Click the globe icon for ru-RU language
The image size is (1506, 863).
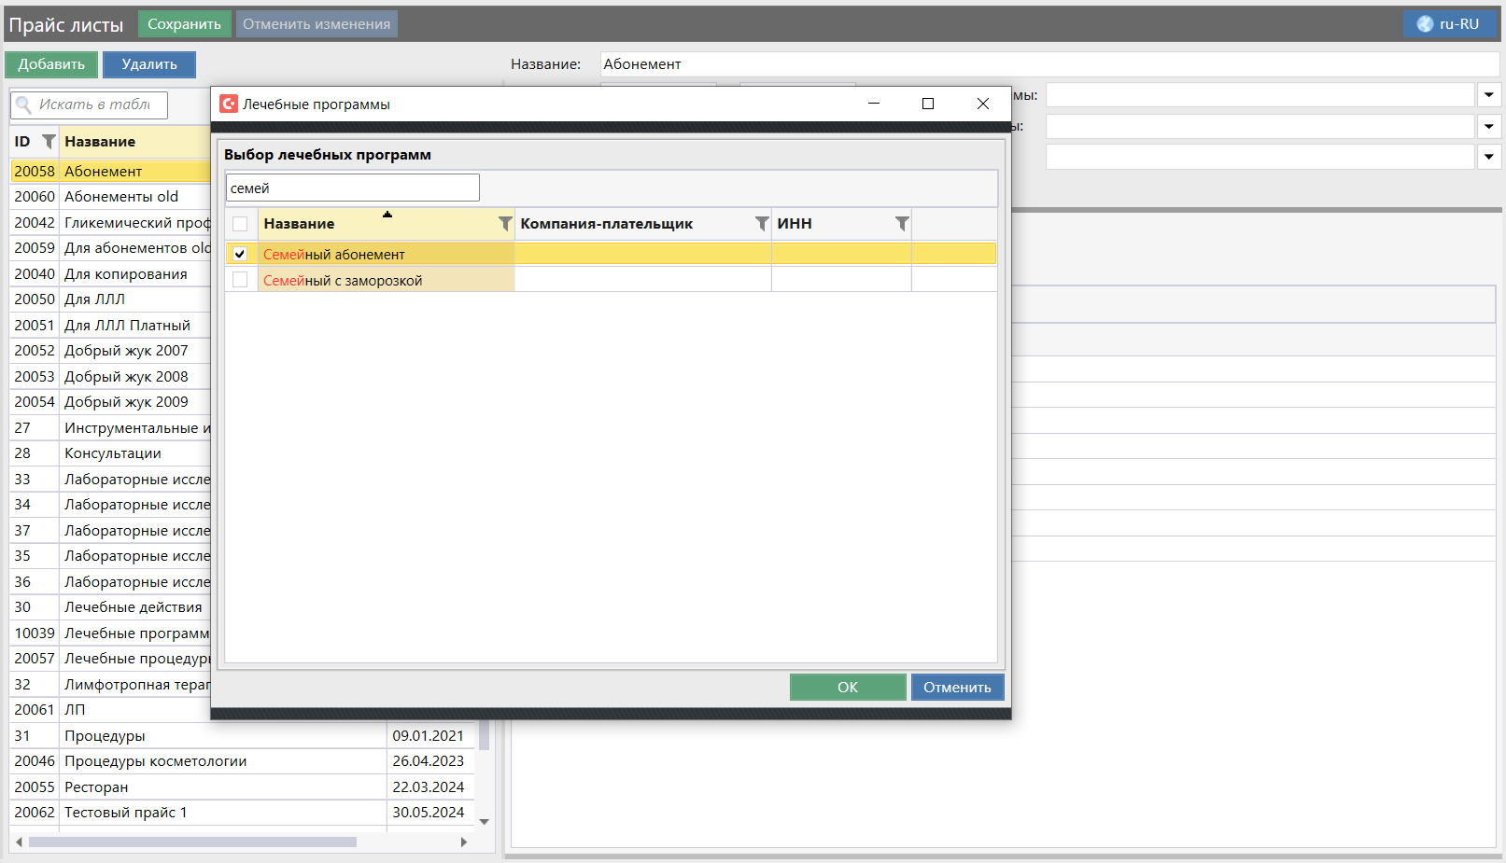[x=1425, y=24]
